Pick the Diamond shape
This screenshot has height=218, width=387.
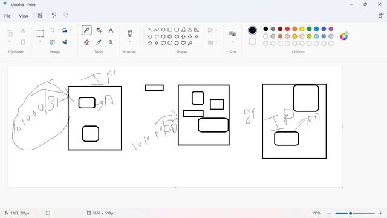coord(150,36)
